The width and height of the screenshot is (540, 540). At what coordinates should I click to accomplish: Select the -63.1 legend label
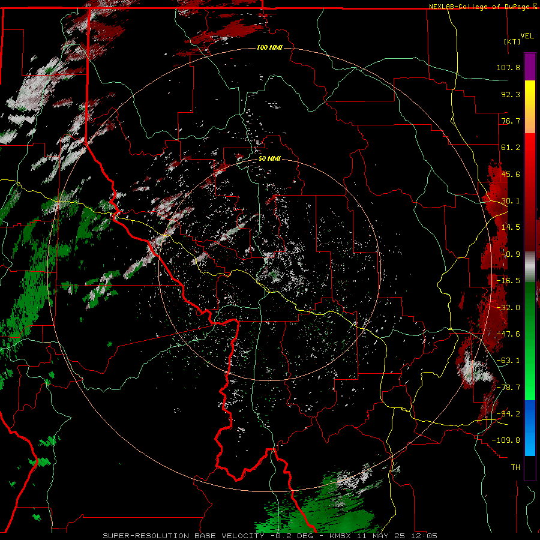click(x=508, y=361)
